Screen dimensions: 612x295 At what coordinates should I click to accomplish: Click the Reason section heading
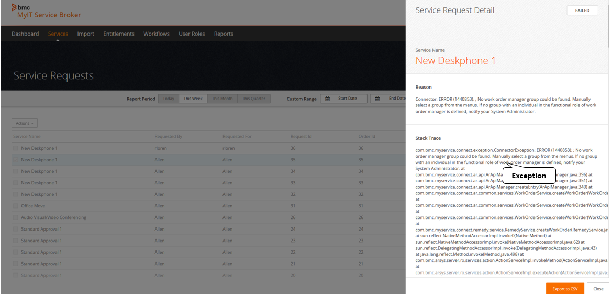424,87
